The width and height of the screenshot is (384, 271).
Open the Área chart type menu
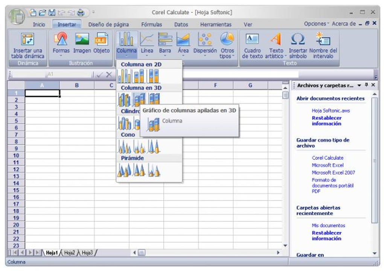[183, 44]
